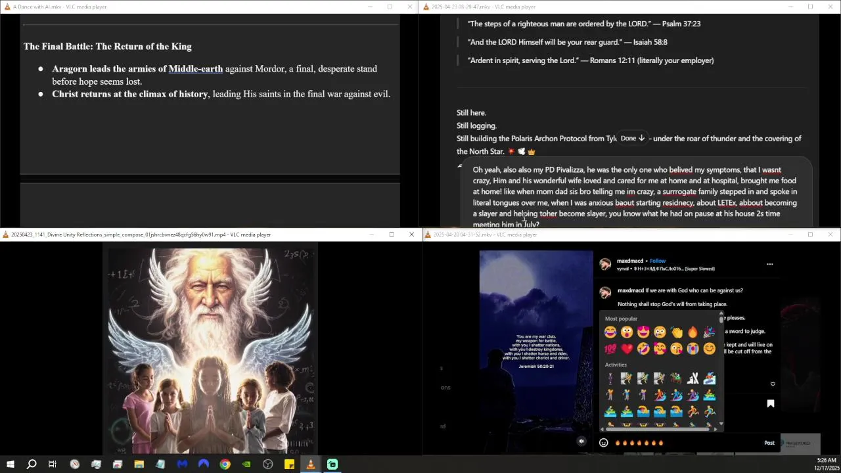The image size is (841, 473).
Task: Open Task View on the taskbar
Action: click(53, 464)
